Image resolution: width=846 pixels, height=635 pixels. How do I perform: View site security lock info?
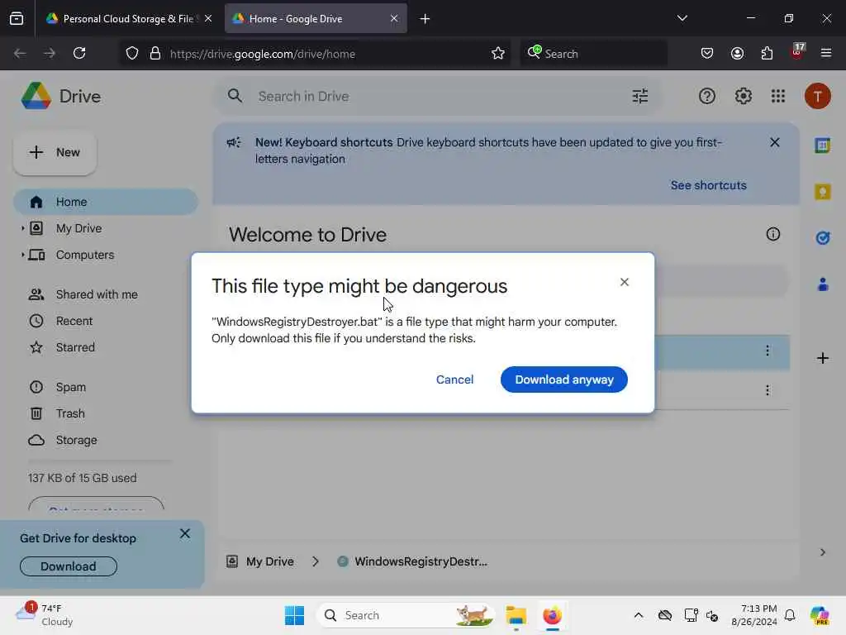click(x=155, y=54)
